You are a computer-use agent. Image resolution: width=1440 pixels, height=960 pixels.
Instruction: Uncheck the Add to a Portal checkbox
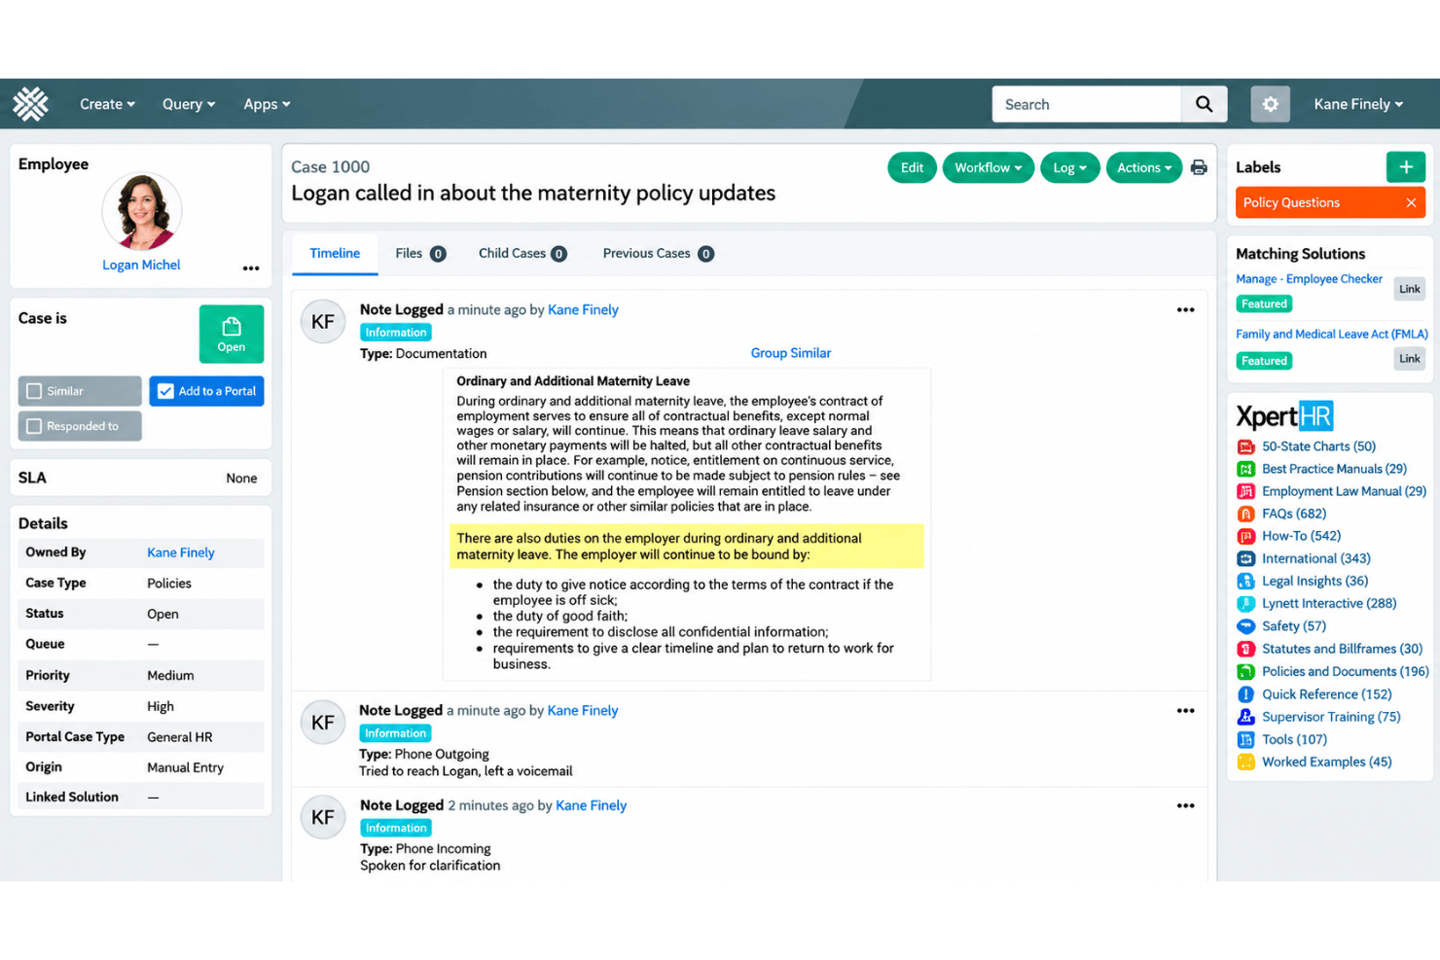point(165,391)
